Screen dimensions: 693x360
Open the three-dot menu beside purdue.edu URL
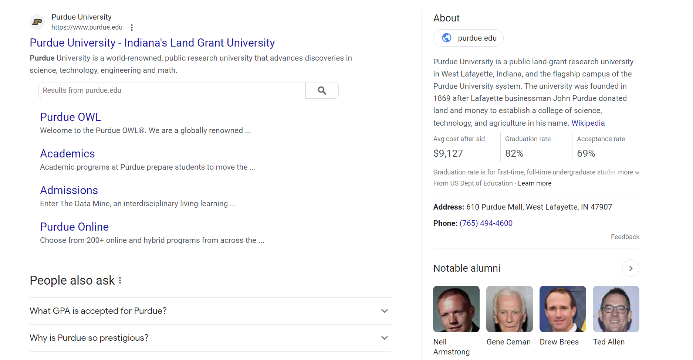pos(132,27)
